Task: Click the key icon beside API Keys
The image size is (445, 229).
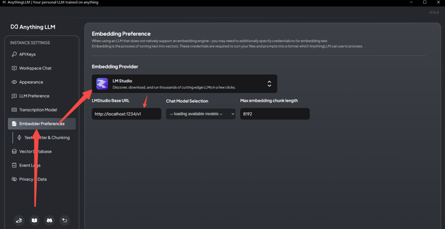Action: coord(14,54)
